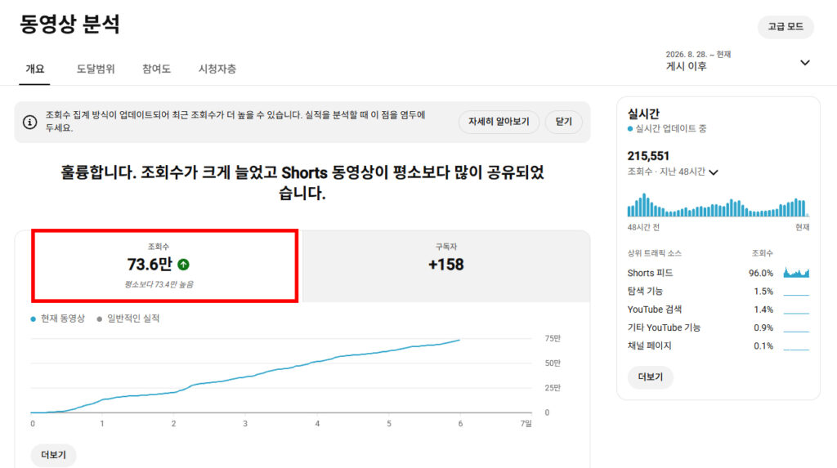837x468 pixels.
Task: Select the 구독자 +158 metric card
Action: pos(446,265)
